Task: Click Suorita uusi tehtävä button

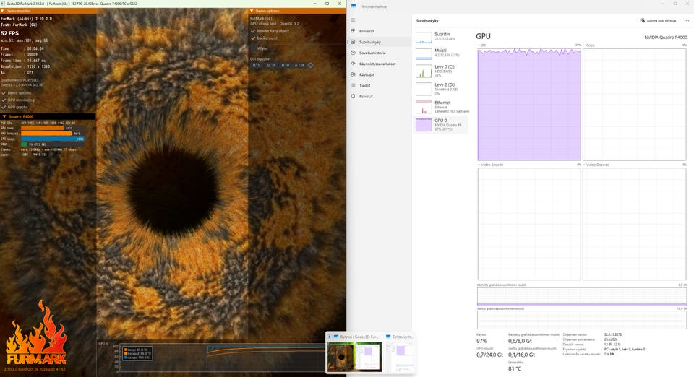Action: pos(658,20)
